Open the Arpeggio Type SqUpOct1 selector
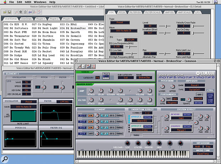 [x=195, y=89]
